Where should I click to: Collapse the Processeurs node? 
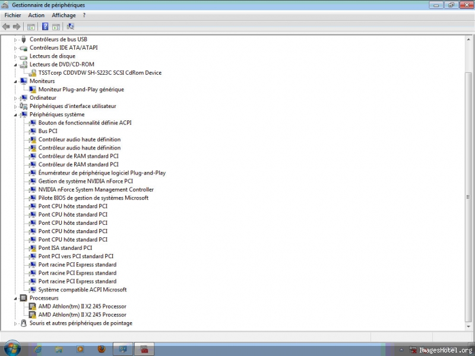[15, 298]
